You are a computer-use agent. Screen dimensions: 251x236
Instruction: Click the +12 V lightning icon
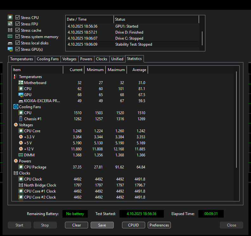[21, 149]
